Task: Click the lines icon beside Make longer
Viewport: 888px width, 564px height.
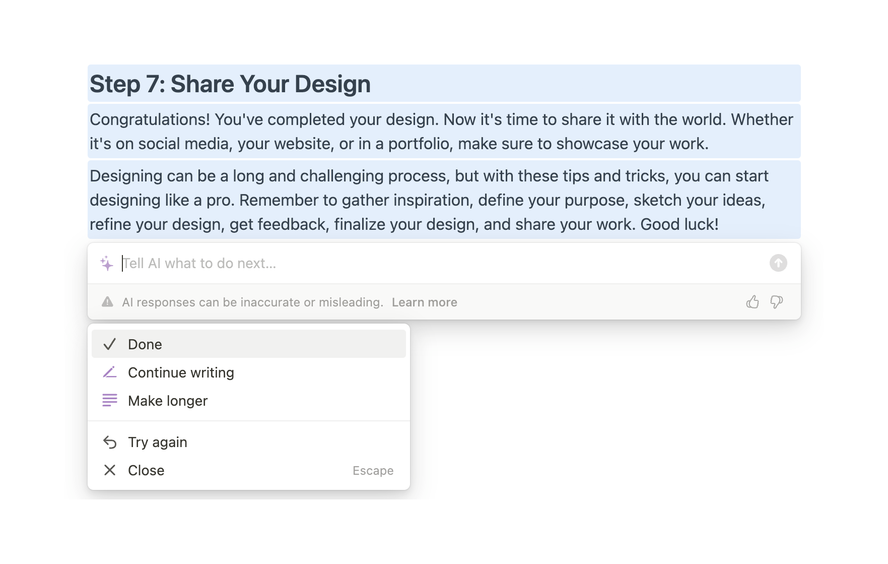Action: click(x=109, y=401)
